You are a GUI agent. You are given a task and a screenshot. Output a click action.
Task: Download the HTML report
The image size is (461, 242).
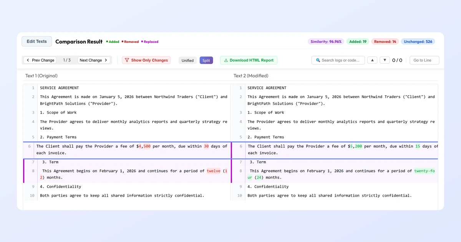click(x=249, y=60)
